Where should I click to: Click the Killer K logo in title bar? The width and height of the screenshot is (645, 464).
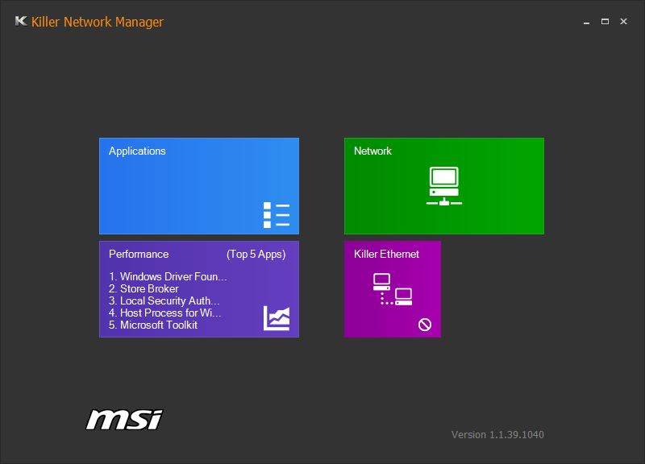point(21,22)
